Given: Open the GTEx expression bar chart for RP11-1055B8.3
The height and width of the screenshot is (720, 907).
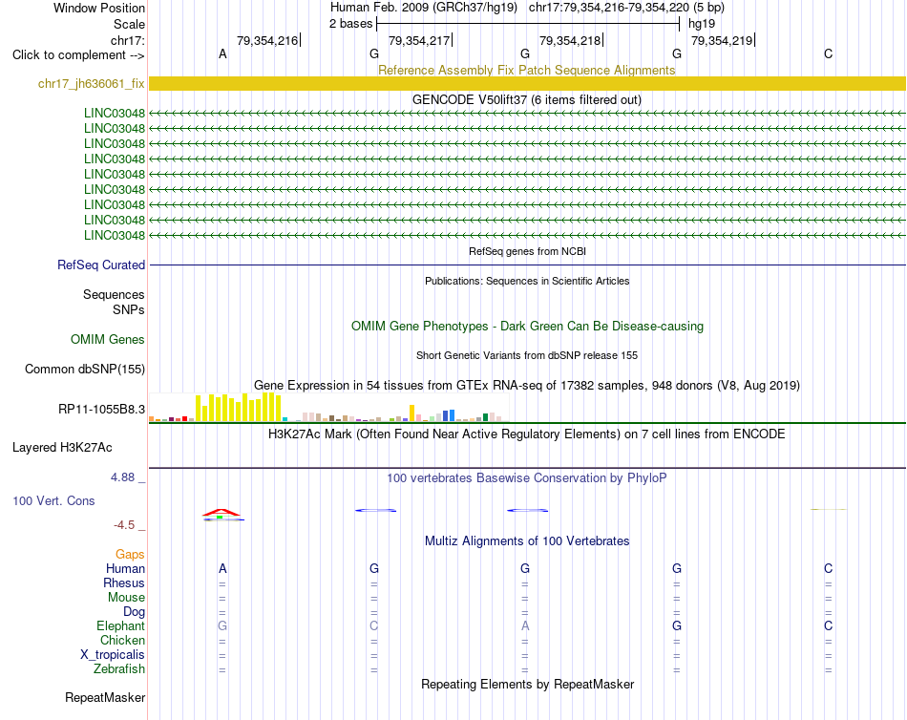Looking at the screenshot, I should [328, 408].
